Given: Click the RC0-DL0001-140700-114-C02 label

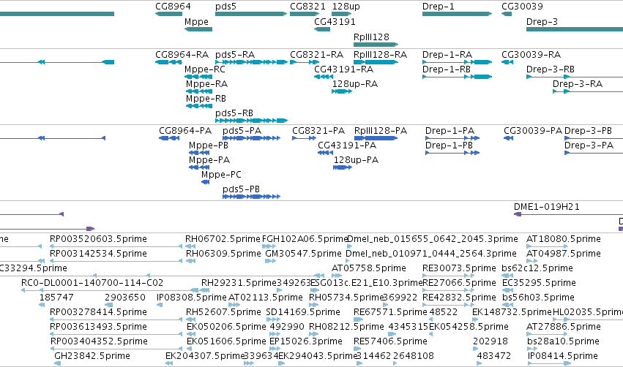Looking at the screenshot, I should tap(92, 283).
